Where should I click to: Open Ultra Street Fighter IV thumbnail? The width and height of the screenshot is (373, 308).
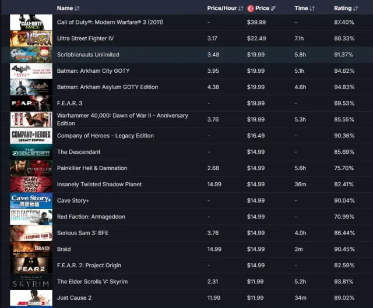coord(31,38)
